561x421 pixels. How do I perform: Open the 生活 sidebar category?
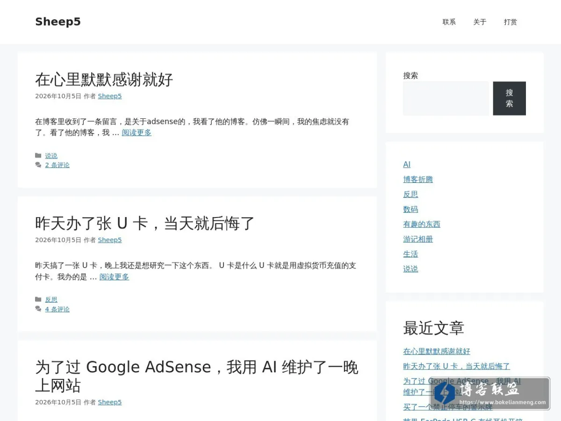[x=410, y=254]
